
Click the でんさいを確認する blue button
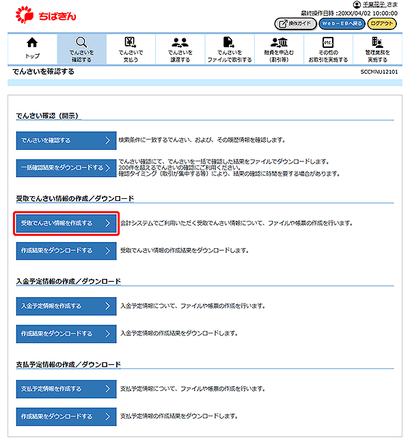(x=66, y=141)
